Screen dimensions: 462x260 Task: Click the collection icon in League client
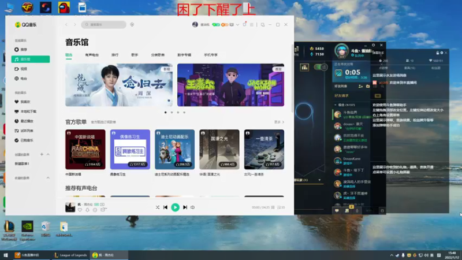click(304, 68)
